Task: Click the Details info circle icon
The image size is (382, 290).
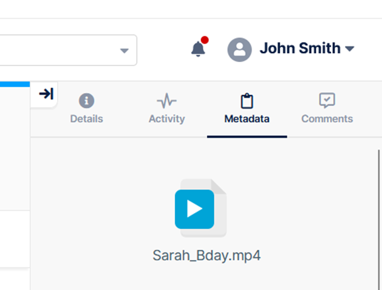Action: coord(87,101)
